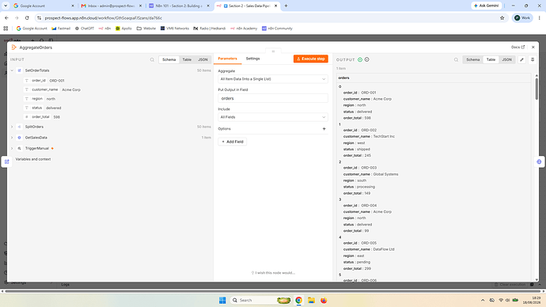
Task: Open File Explorer from the taskbar
Action: (311, 301)
